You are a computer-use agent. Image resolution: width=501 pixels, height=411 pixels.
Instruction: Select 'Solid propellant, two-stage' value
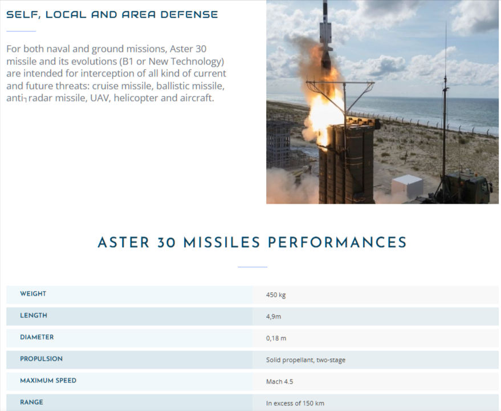306,360
